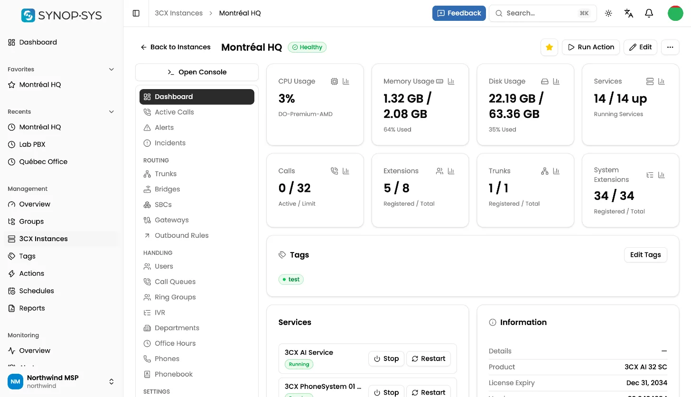
Task: Click Open Console button
Action: (197, 72)
